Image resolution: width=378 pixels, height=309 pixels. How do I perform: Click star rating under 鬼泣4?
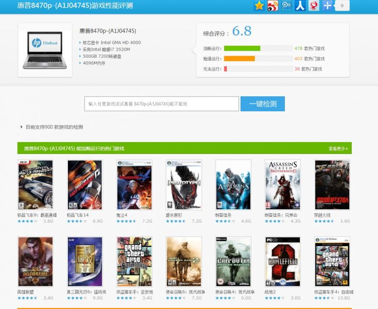coord(127,221)
